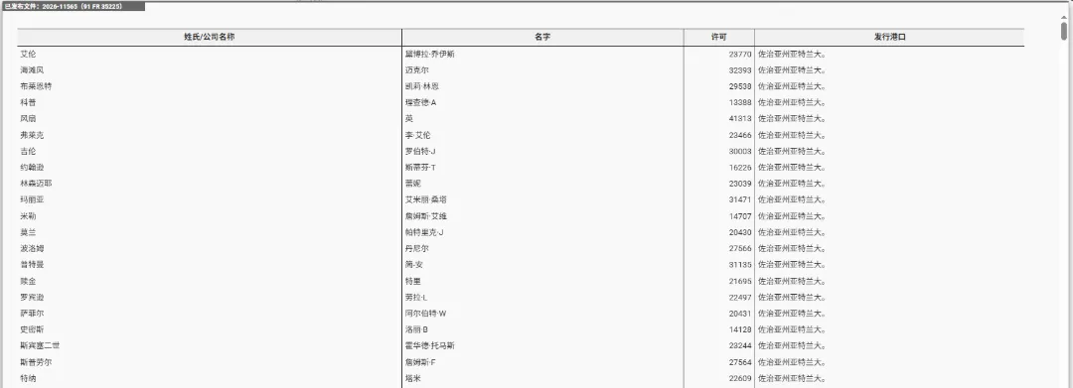This screenshot has height=388, width=1073.
Task: Click license number 23770
Action: pyautogui.click(x=740, y=54)
